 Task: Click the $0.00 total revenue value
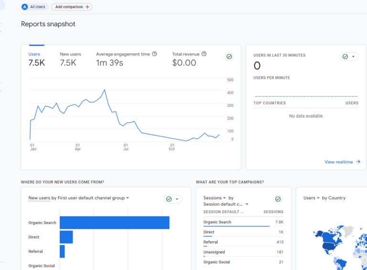(x=184, y=63)
